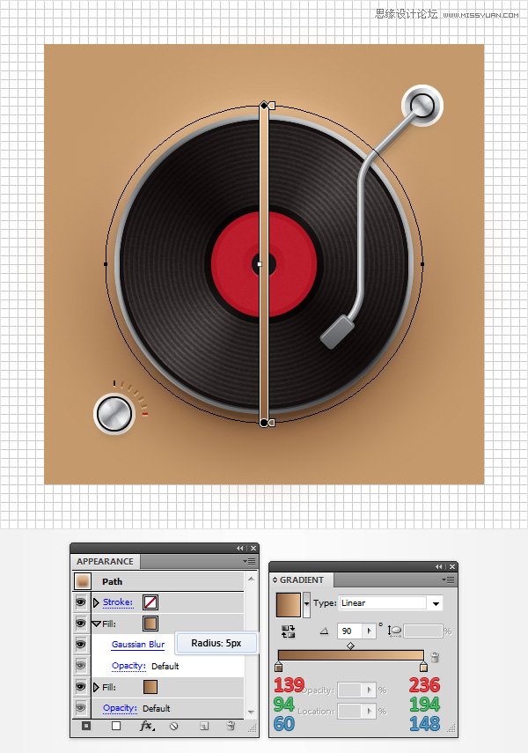Screen dimensions: 528x753
Task: Click the Add New Fill icon
Action: pyautogui.click(x=116, y=726)
